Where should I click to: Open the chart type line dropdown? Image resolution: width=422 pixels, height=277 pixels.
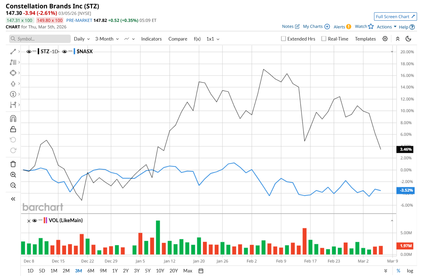click(x=130, y=39)
